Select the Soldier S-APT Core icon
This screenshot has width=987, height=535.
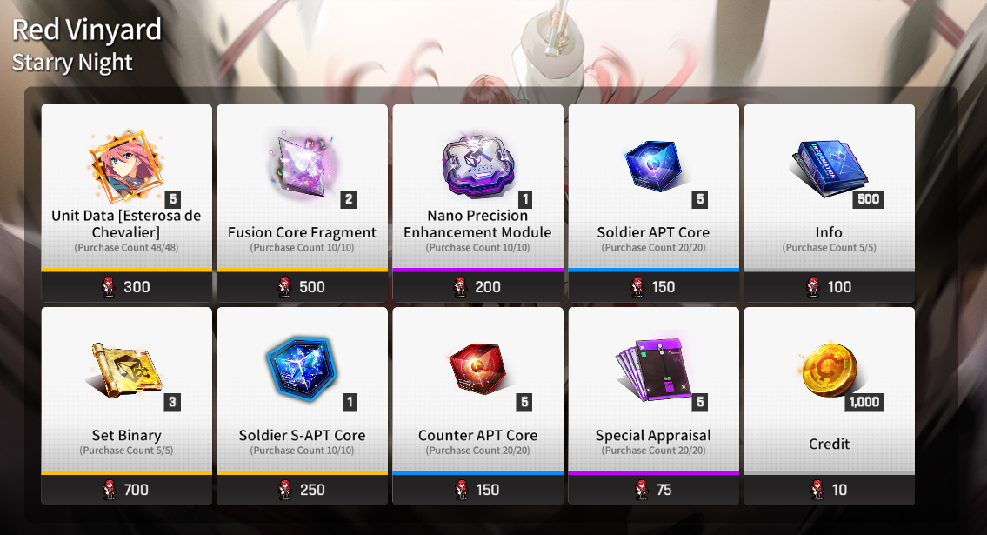point(302,369)
